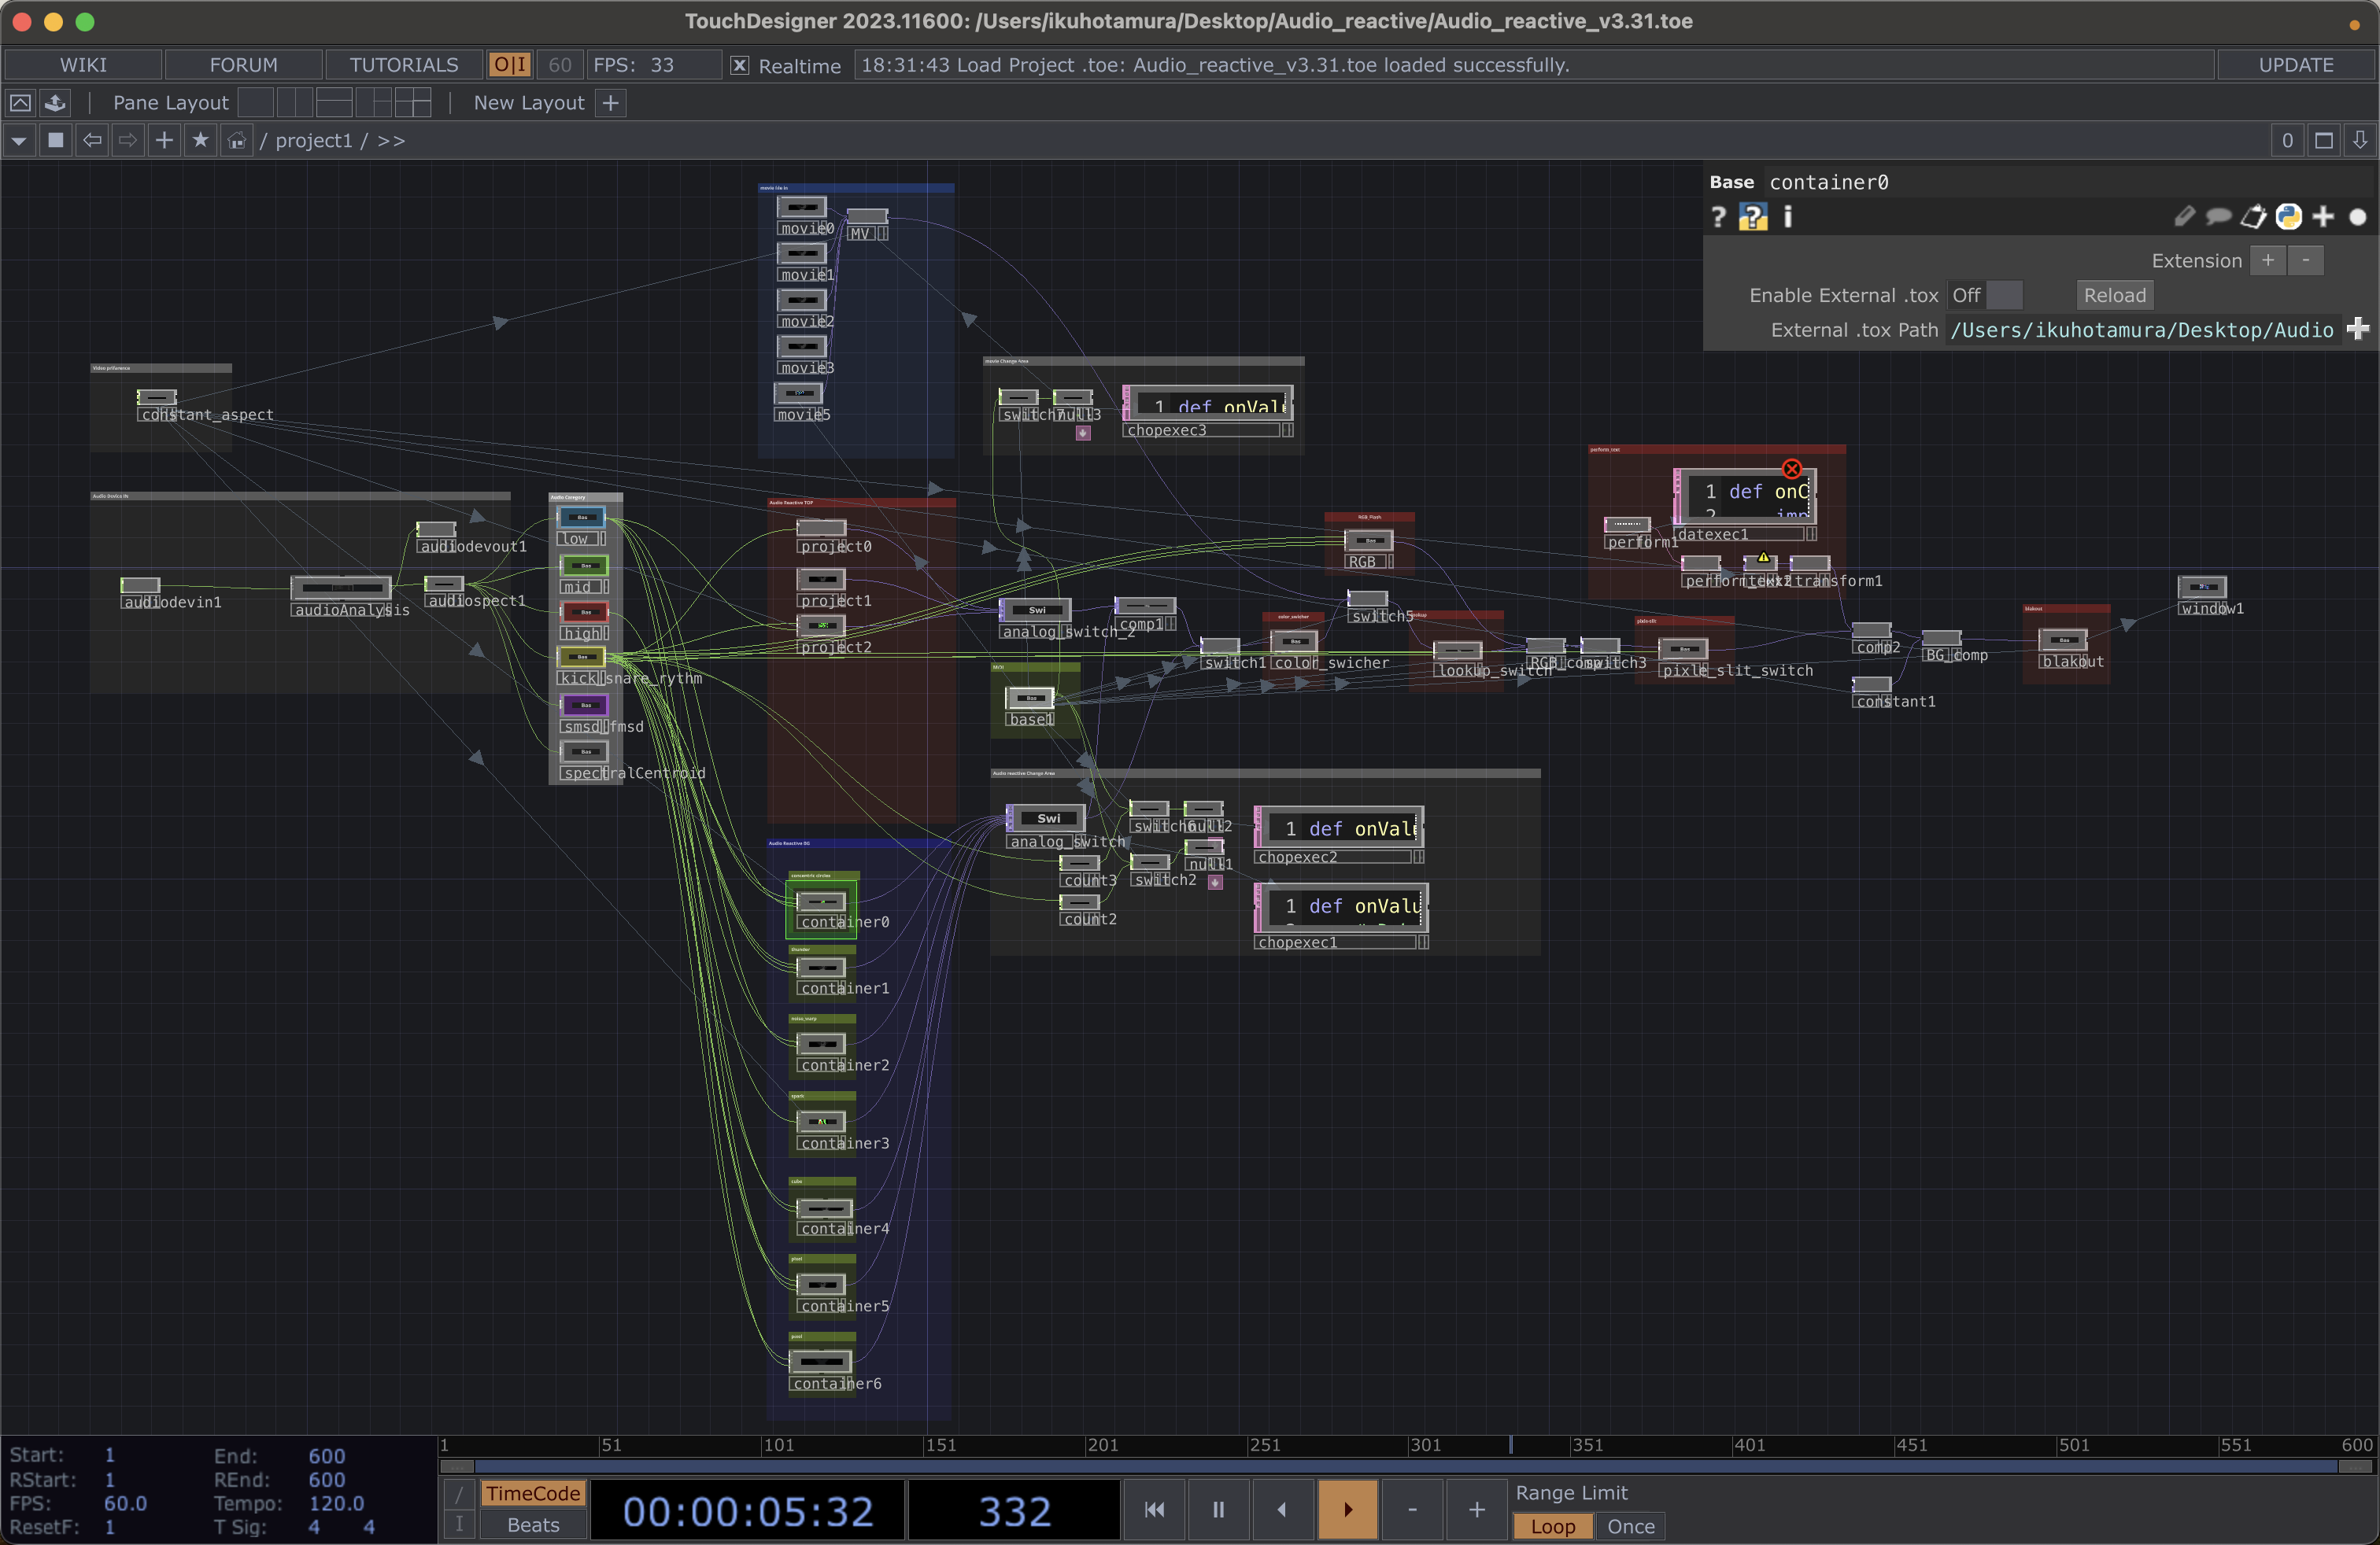
Task: Switch parameter language Python icon
Action: click(2288, 217)
